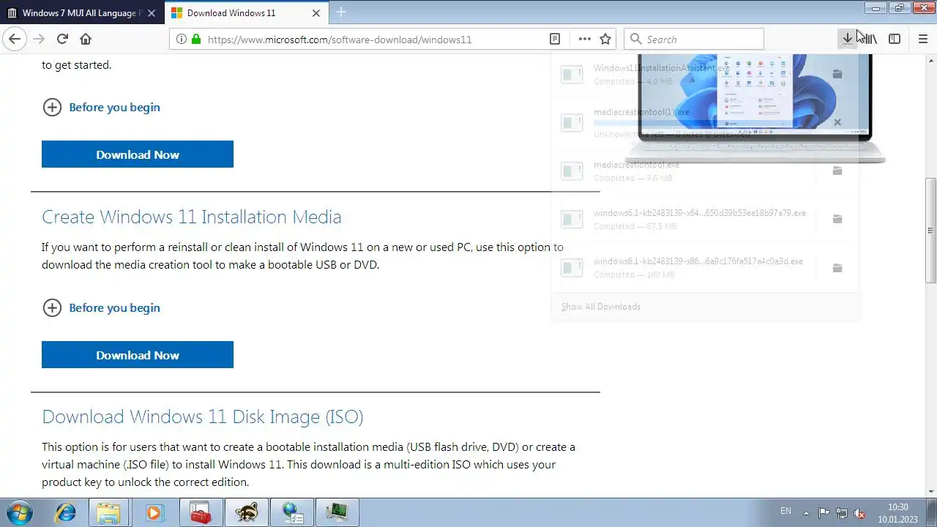Click the Forward navigation arrow
This screenshot has width=937, height=527.
pos(39,39)
